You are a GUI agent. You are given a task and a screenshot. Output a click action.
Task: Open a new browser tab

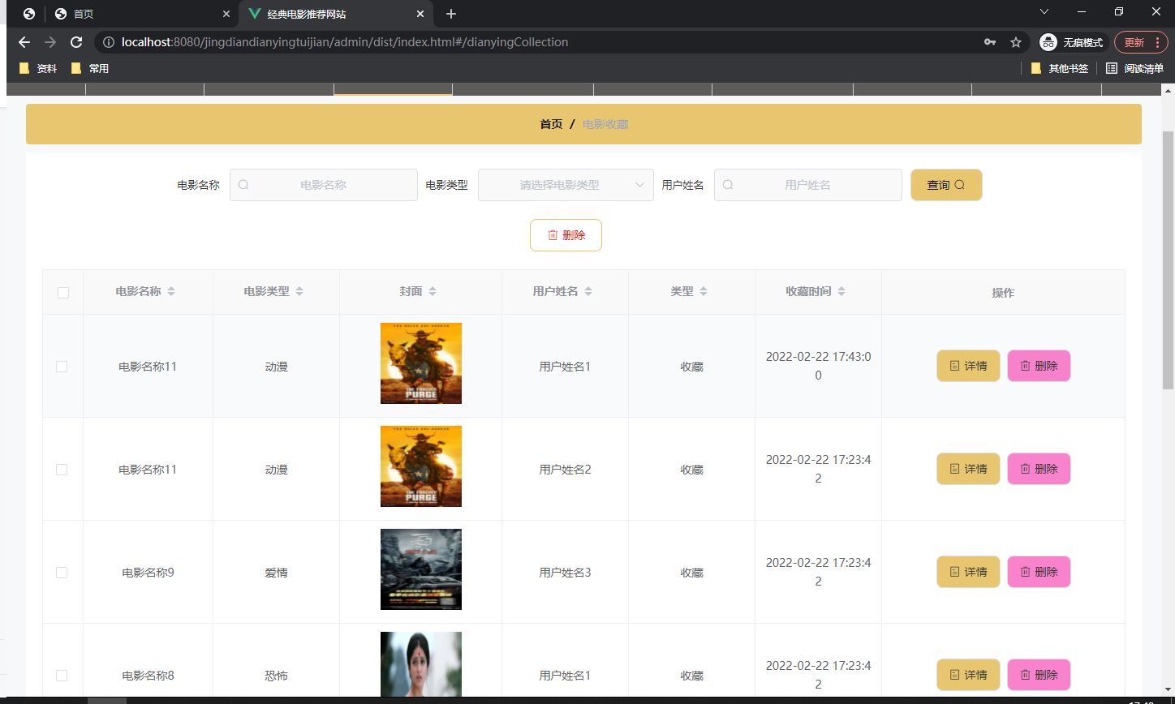coord(451,14)
